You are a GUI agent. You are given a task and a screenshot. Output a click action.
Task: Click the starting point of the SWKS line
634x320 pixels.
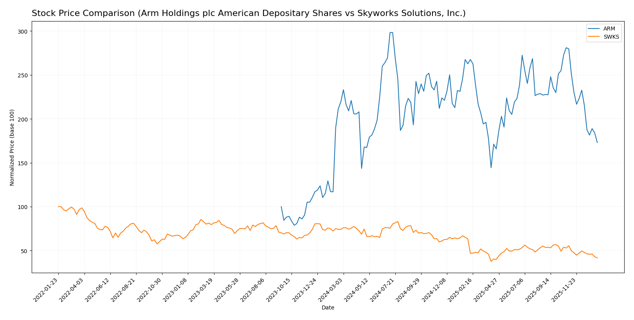[58, 207]
